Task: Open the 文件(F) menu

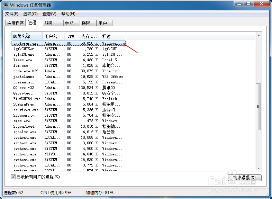Action: [12, 14]
